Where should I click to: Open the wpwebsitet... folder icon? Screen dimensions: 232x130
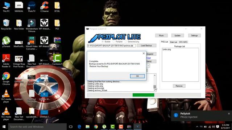click(32, 113)
